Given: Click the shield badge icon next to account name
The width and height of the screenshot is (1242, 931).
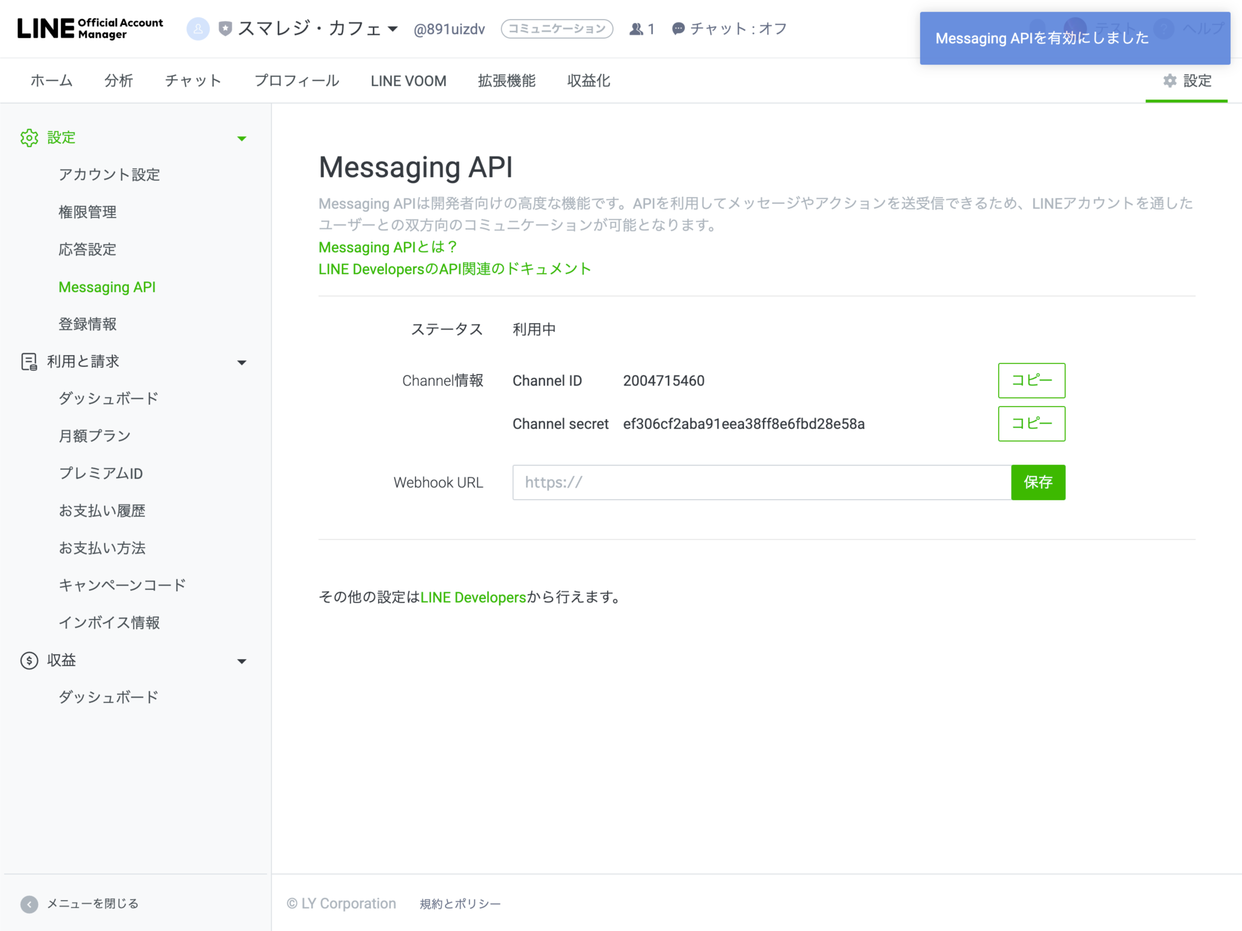Looking at the screenshot, I should 225,29.
